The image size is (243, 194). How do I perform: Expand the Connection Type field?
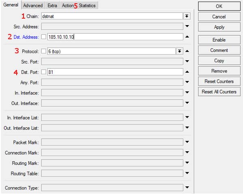click(x=187, y=188)
